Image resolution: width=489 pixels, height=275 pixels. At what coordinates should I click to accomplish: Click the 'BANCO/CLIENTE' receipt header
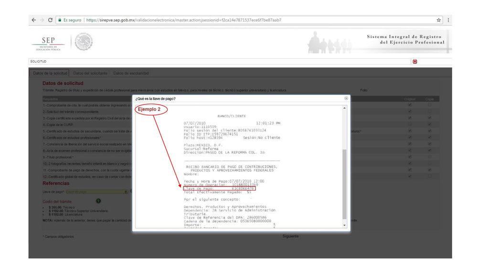232,116
